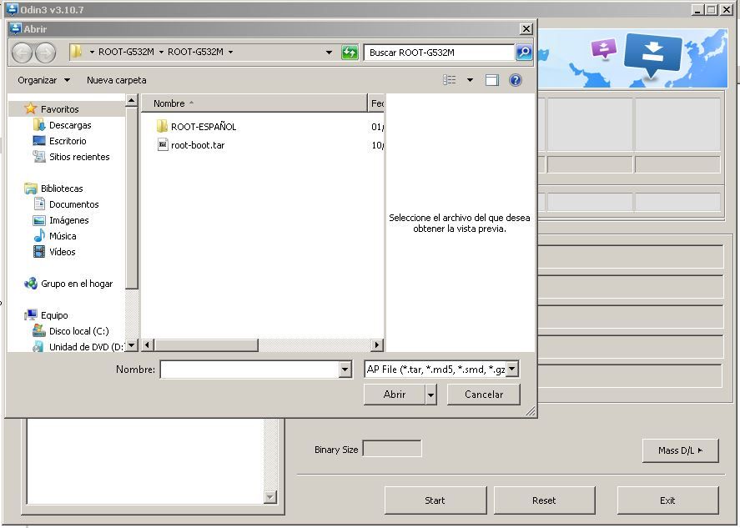Click the Back navigation arrow
740x528 pixels.
(22, 53)
